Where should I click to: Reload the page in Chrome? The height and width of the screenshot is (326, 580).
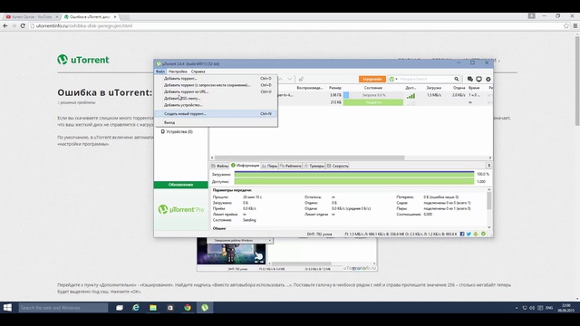[23, 26]
